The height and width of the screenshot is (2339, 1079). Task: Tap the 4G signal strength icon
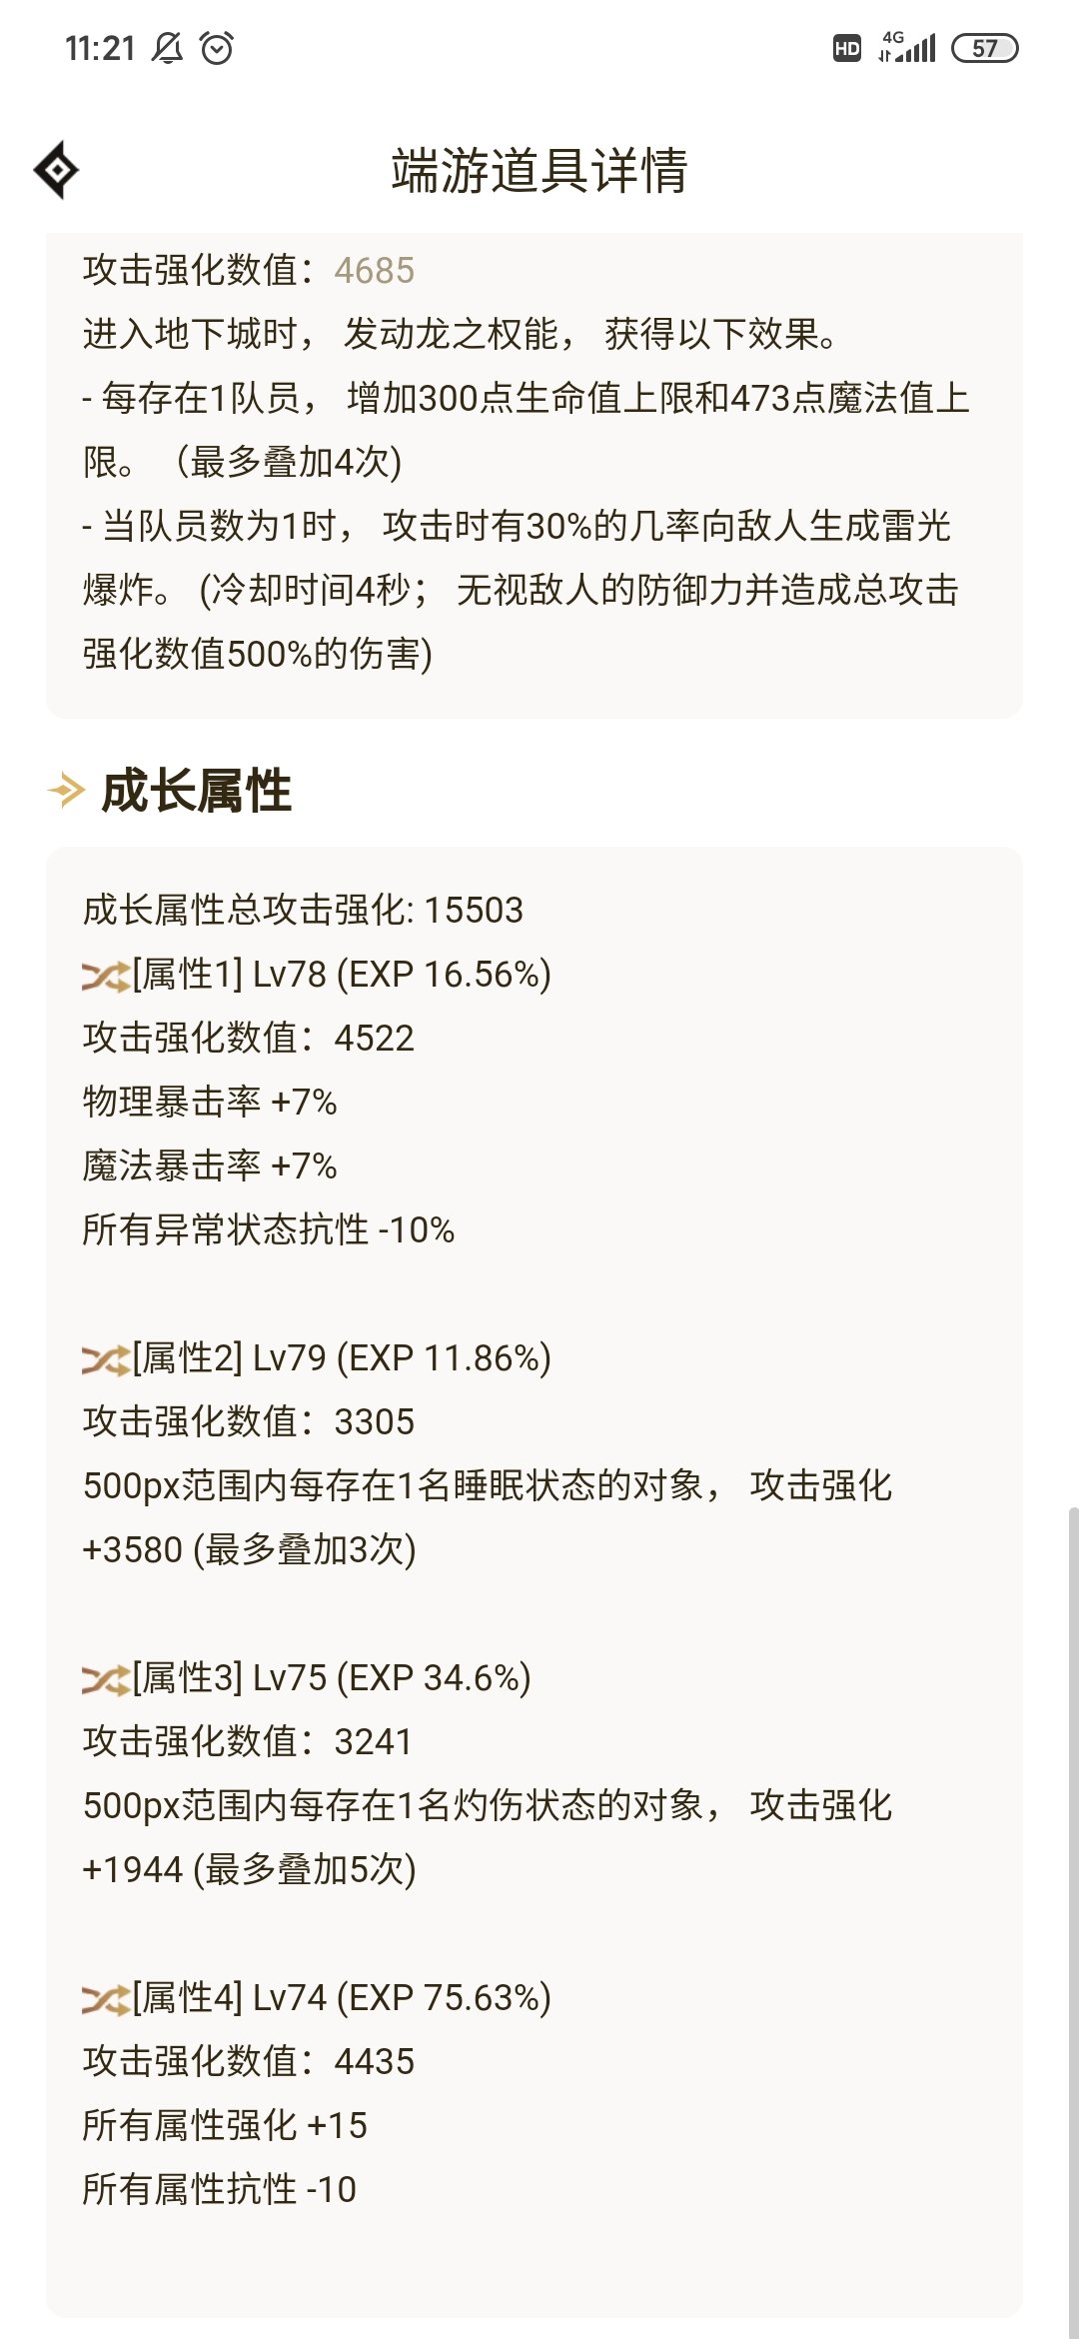click(x=907, y=47)
